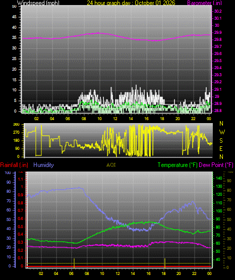Click the rainfall axis value '1.1'

coord(21,179)
